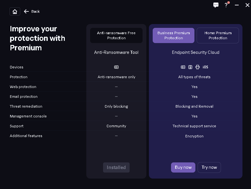Select Anti-ransomware Free Protection tab
Screen dimensions: 251x189
116,35
